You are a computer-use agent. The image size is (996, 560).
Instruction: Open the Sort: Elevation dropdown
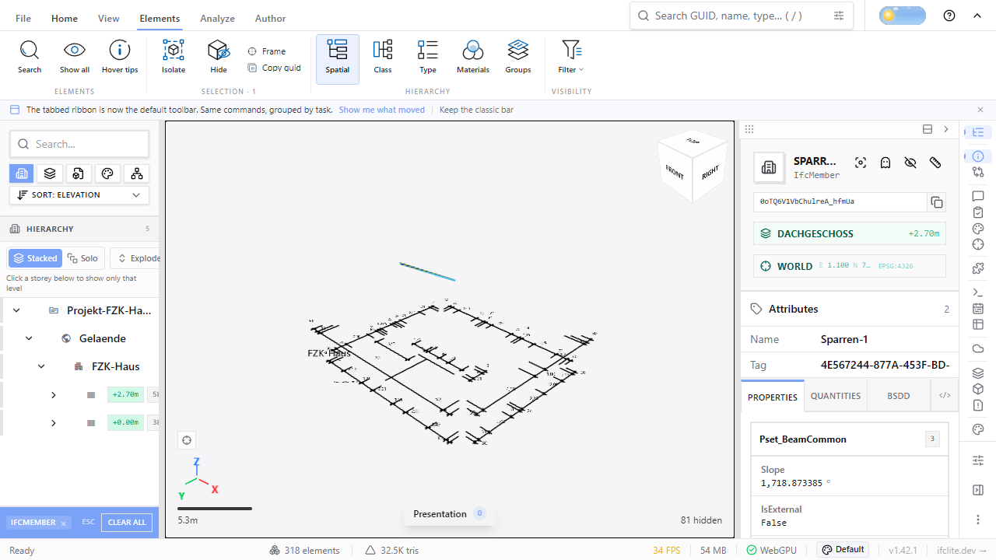tap(79, 195)
